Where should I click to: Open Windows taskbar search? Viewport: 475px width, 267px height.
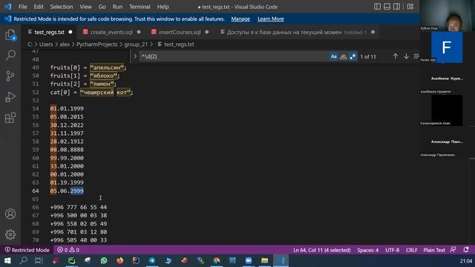(x=23, y=260)
